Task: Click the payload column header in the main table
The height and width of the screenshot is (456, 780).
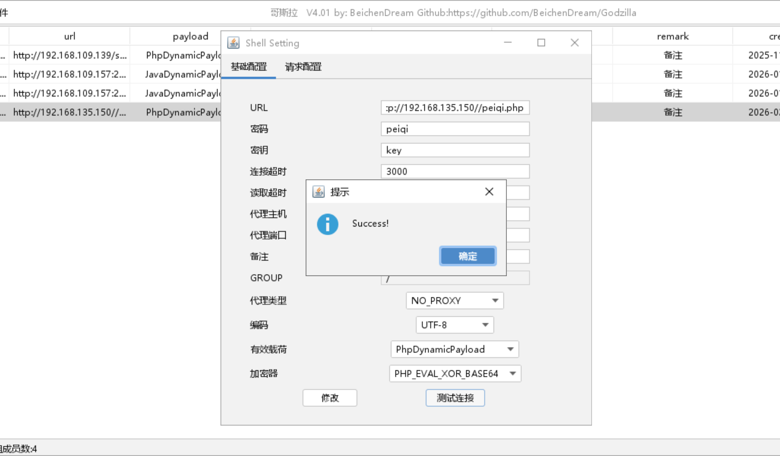Action: (190, 36)
